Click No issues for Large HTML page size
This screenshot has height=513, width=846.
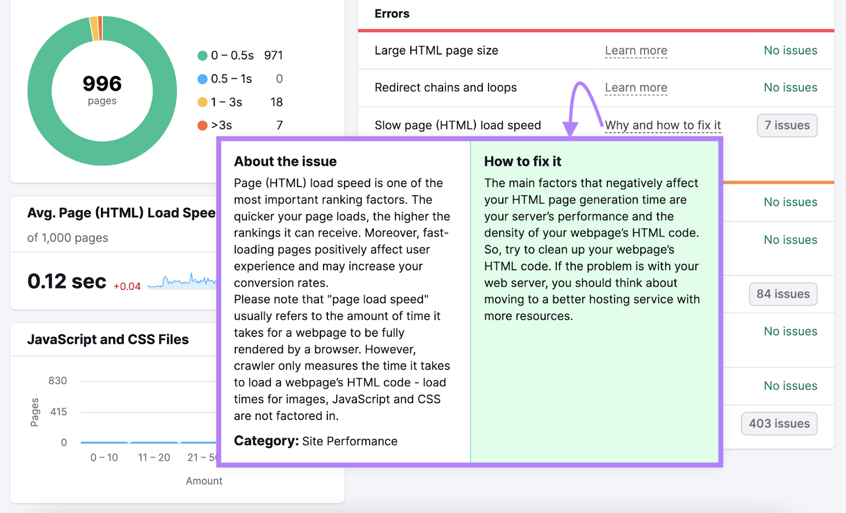790,51
